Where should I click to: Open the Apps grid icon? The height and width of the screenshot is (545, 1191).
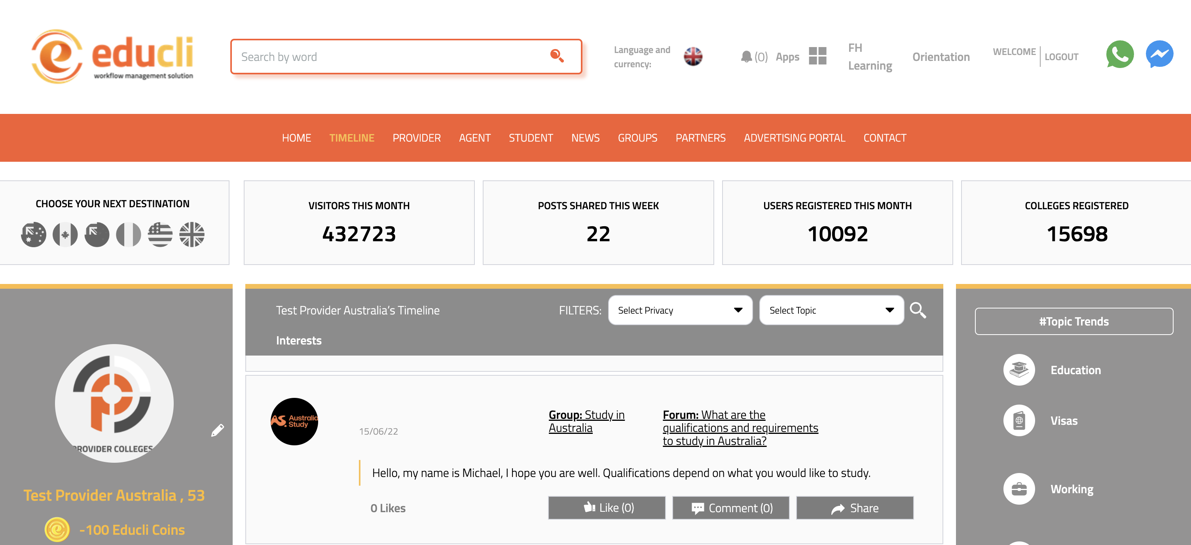[817, 56]
